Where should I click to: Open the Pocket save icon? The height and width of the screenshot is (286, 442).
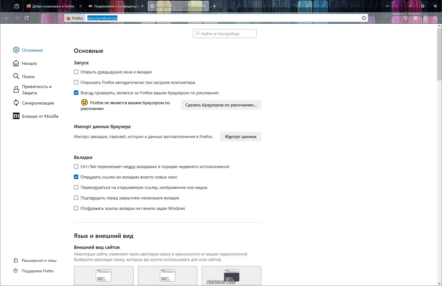pos(405,18)
